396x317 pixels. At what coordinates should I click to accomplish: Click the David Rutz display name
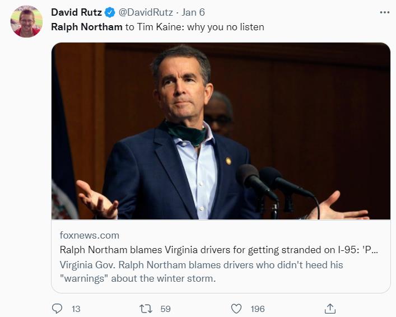(x=76, y=12)
